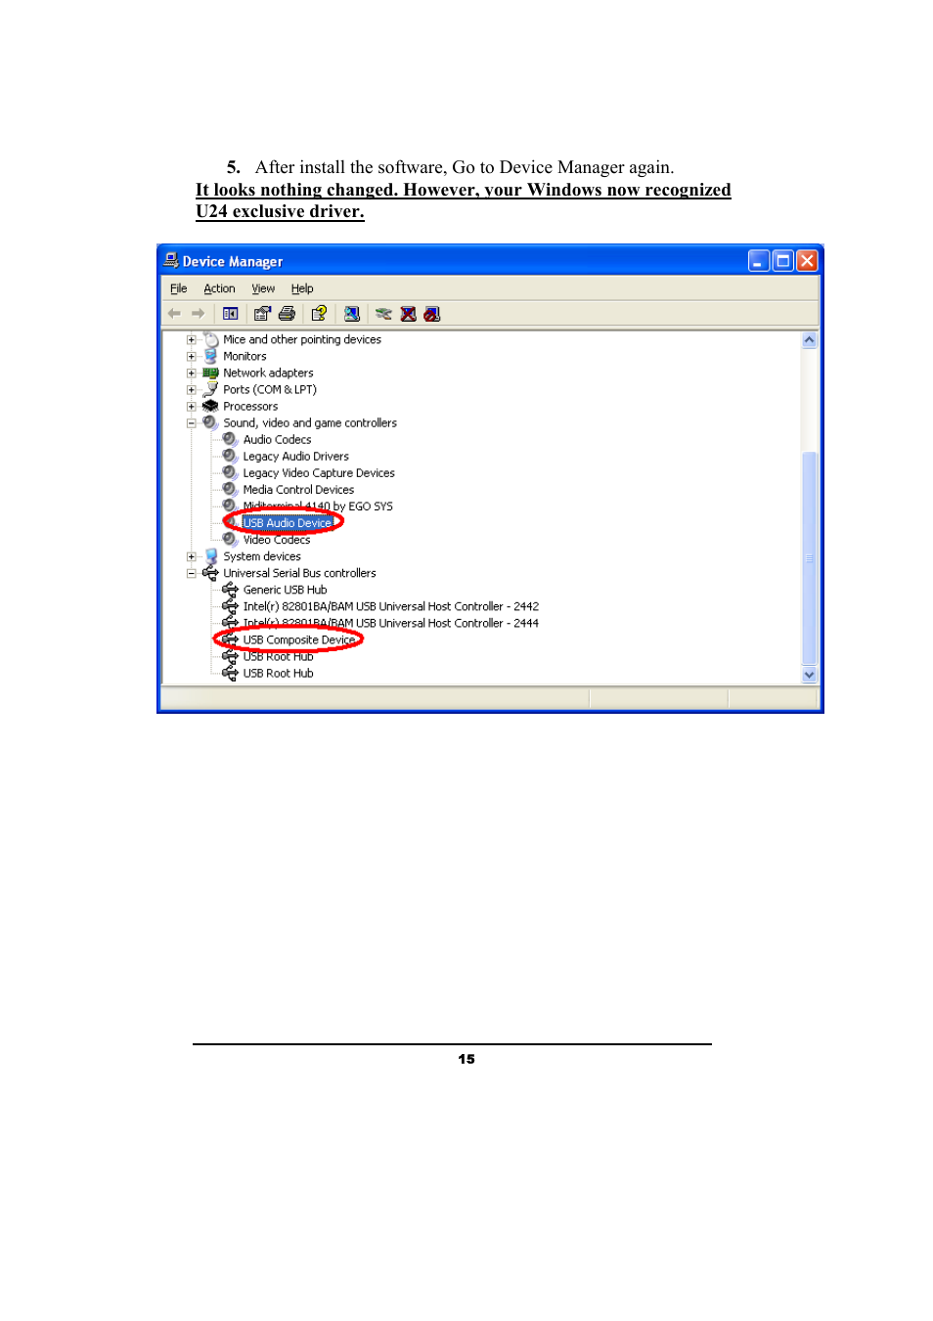Viewport: 933px width, 1321px height.
Task: Click Scan for hardware changes icon
Action: point(352,314)
